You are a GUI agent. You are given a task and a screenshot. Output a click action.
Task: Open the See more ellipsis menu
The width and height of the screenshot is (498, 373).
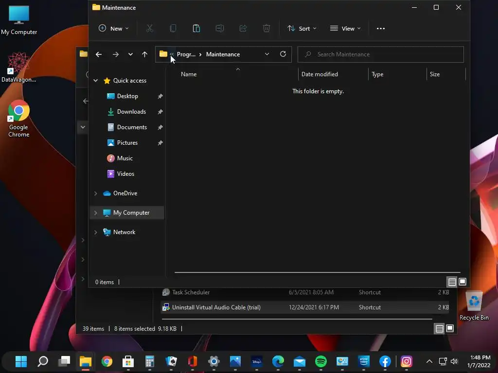380,29
